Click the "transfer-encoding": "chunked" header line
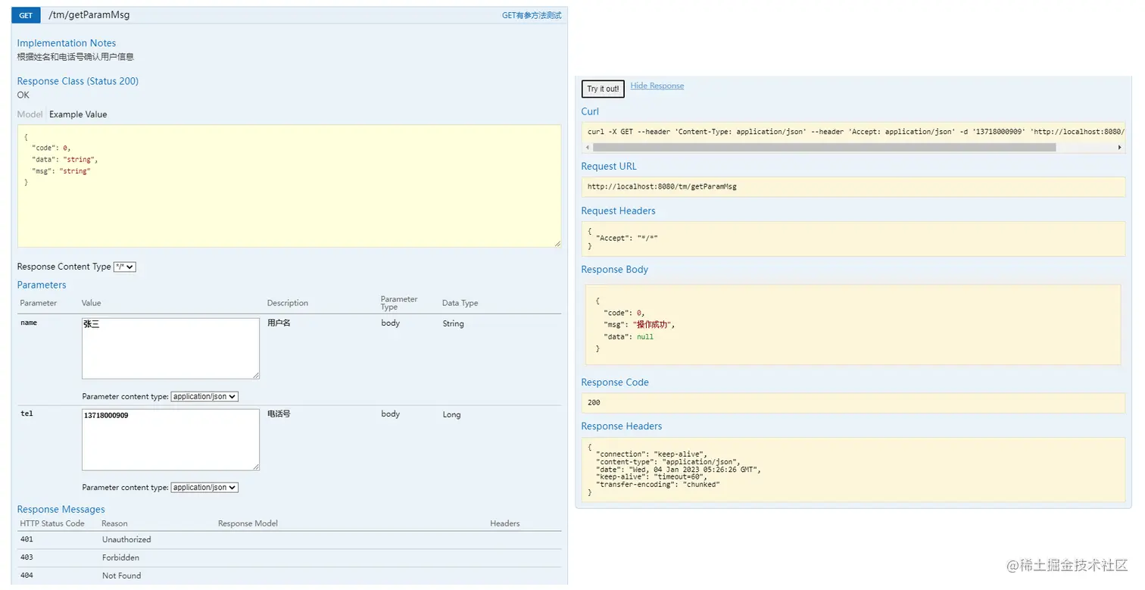 657,485
